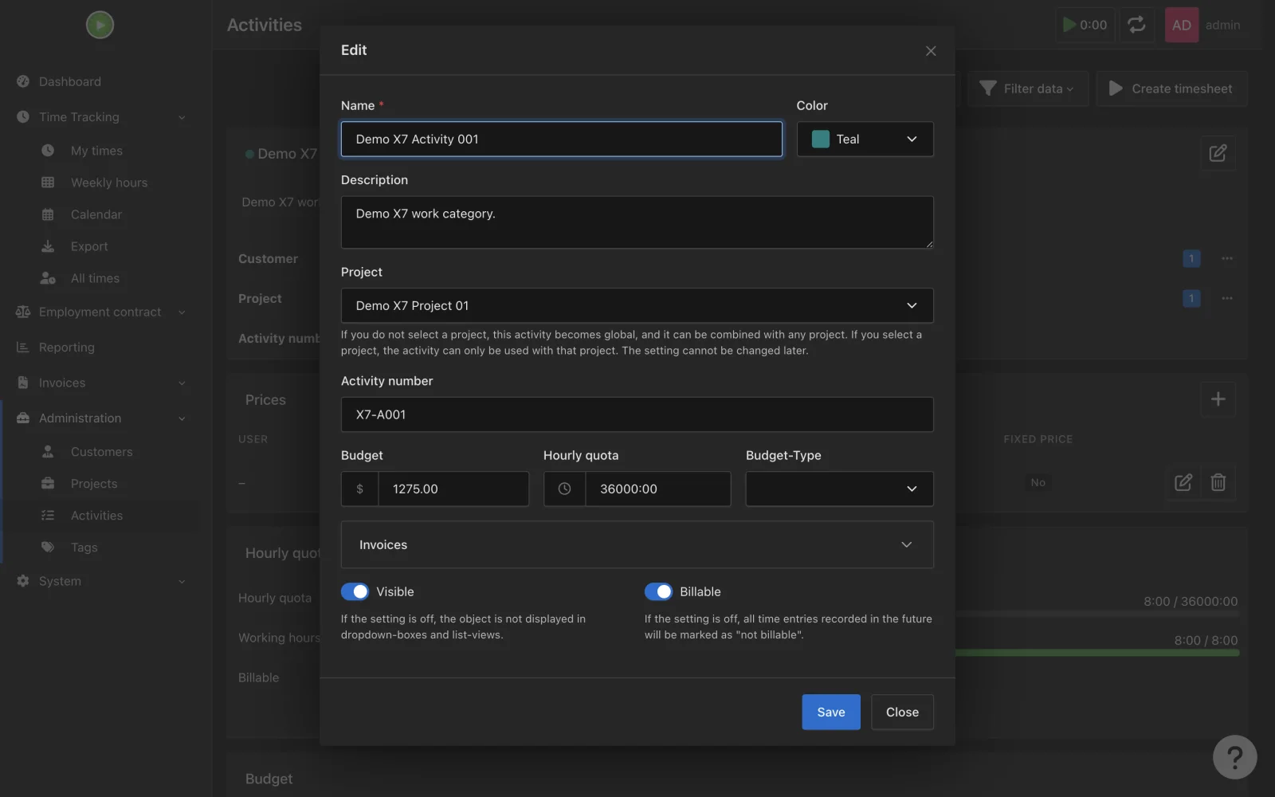Click the Hourly quota field

657,489
